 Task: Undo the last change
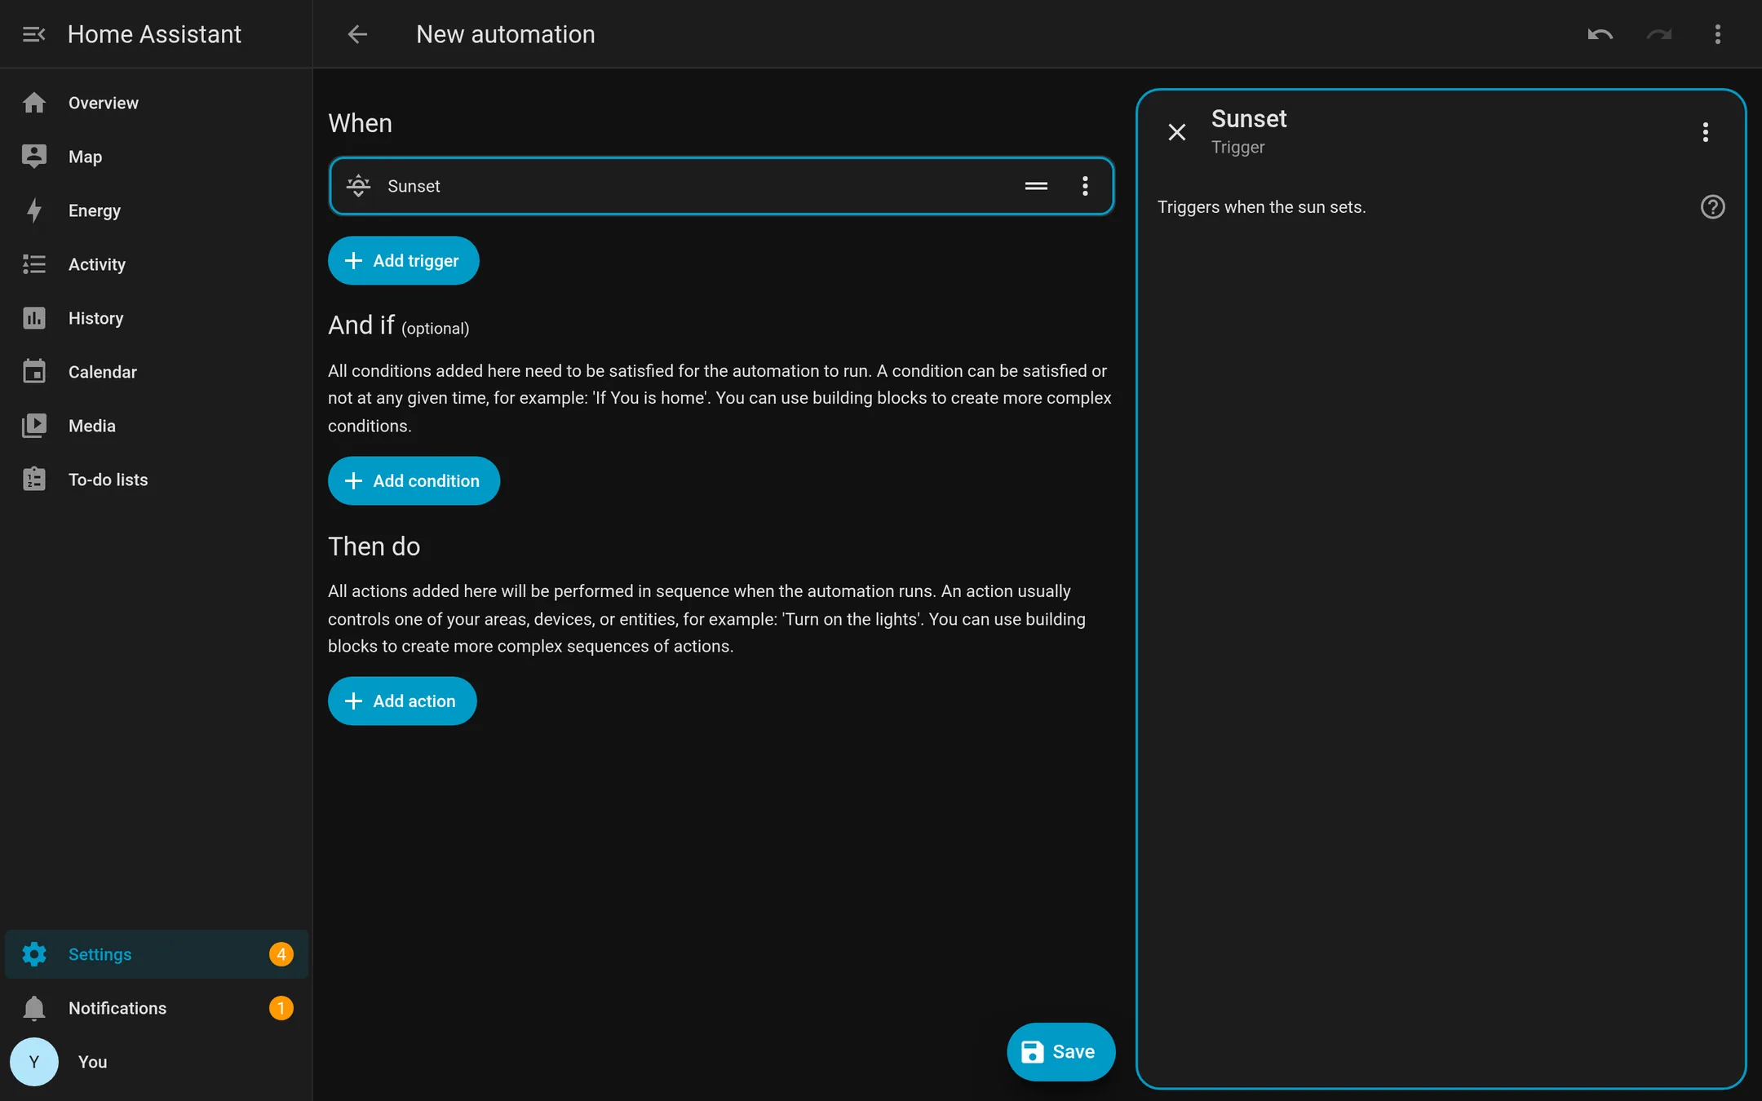[1600, 34]
